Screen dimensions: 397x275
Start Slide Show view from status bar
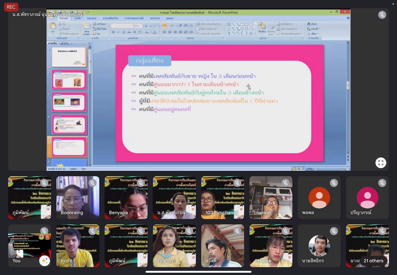pyautogui.click(x=303, y=169)
